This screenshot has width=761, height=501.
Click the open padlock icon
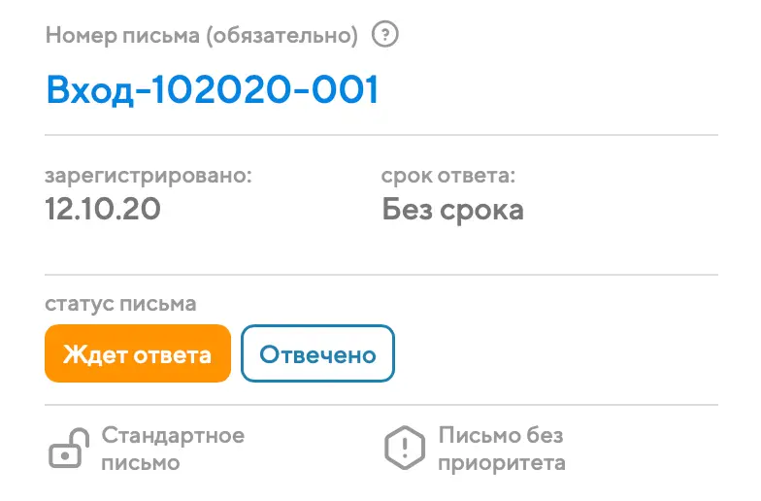(x=66, y=450)
